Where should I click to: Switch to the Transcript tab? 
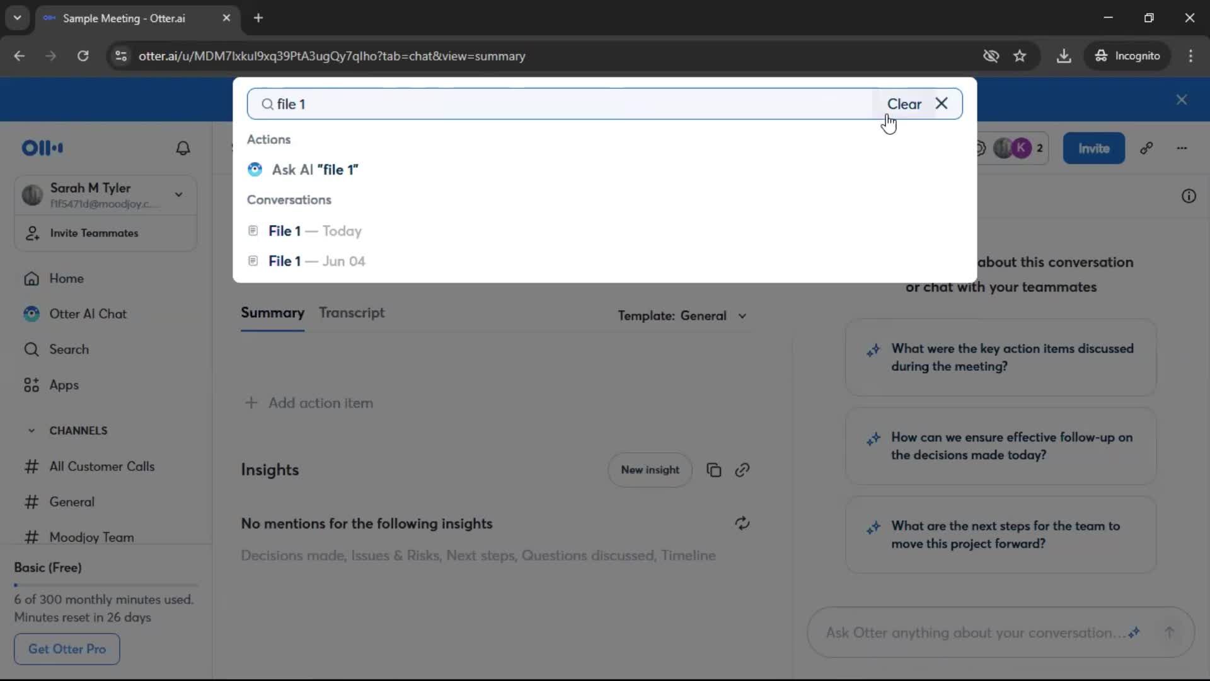[352, 313]
